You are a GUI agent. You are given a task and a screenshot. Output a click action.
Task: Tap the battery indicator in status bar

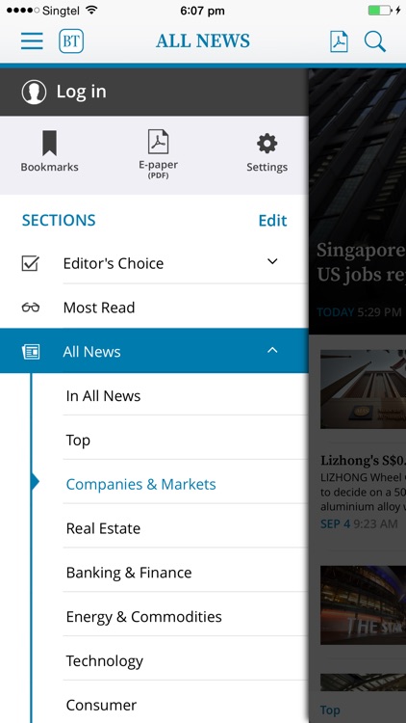pyautogui.click(x=380, y=11)
